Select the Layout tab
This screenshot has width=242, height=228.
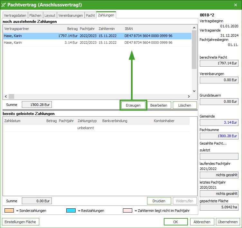click(50, 15)
